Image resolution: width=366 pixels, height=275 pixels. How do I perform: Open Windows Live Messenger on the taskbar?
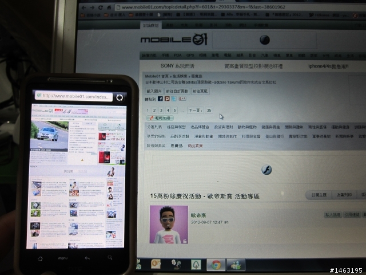point(236,265)
